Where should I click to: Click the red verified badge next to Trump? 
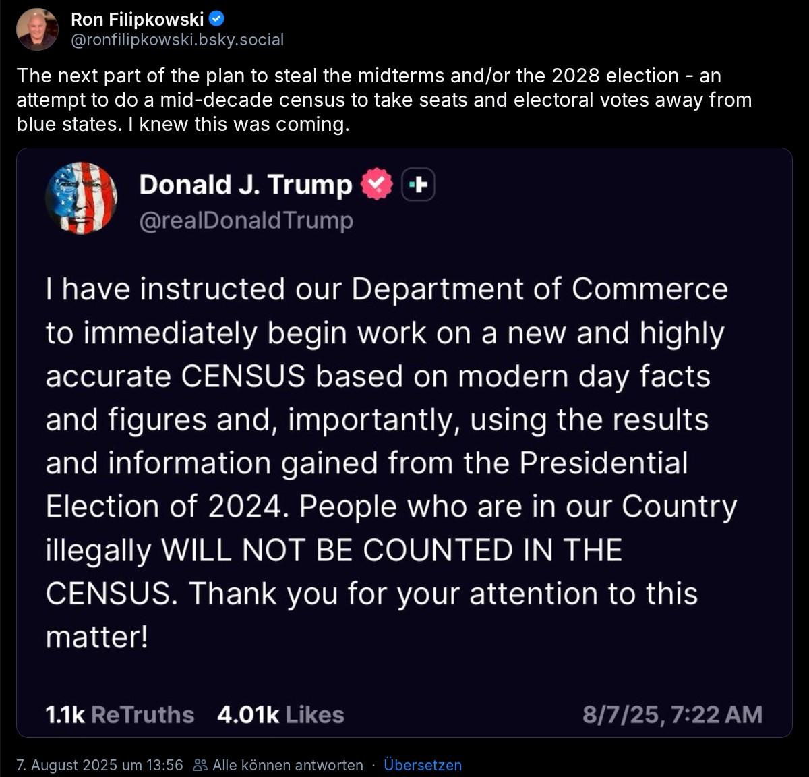[x=376, y=184]
